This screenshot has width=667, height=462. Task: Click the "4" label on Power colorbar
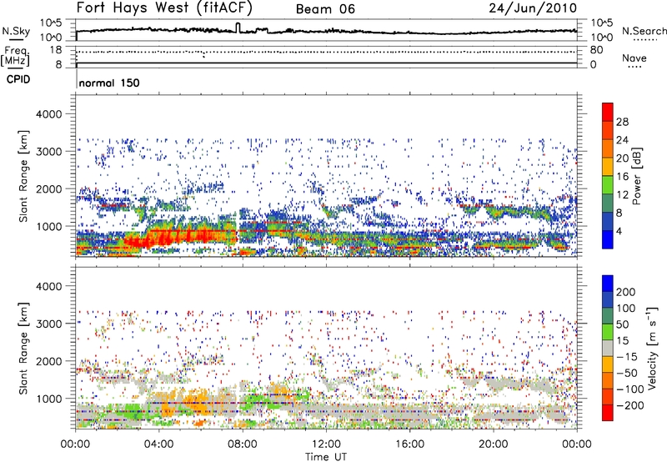tap(619, 231)
